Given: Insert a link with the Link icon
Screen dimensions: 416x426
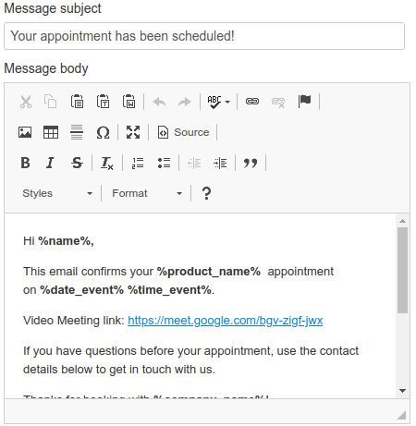Looking at the screenshot, I should click(x=252, y=102).
